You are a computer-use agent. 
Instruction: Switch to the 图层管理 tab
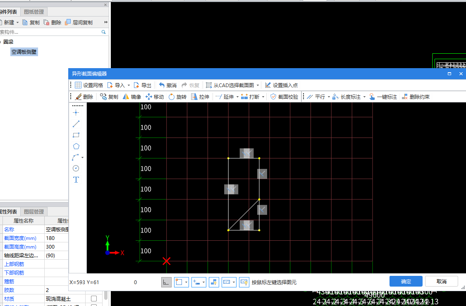click(34, 211)
